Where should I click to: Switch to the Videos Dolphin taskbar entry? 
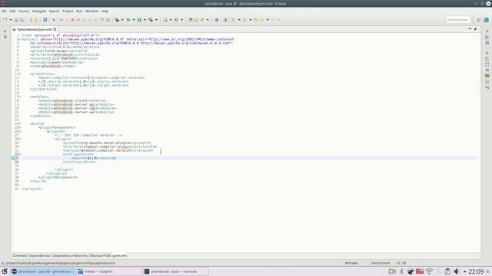[x=108, y=271]
